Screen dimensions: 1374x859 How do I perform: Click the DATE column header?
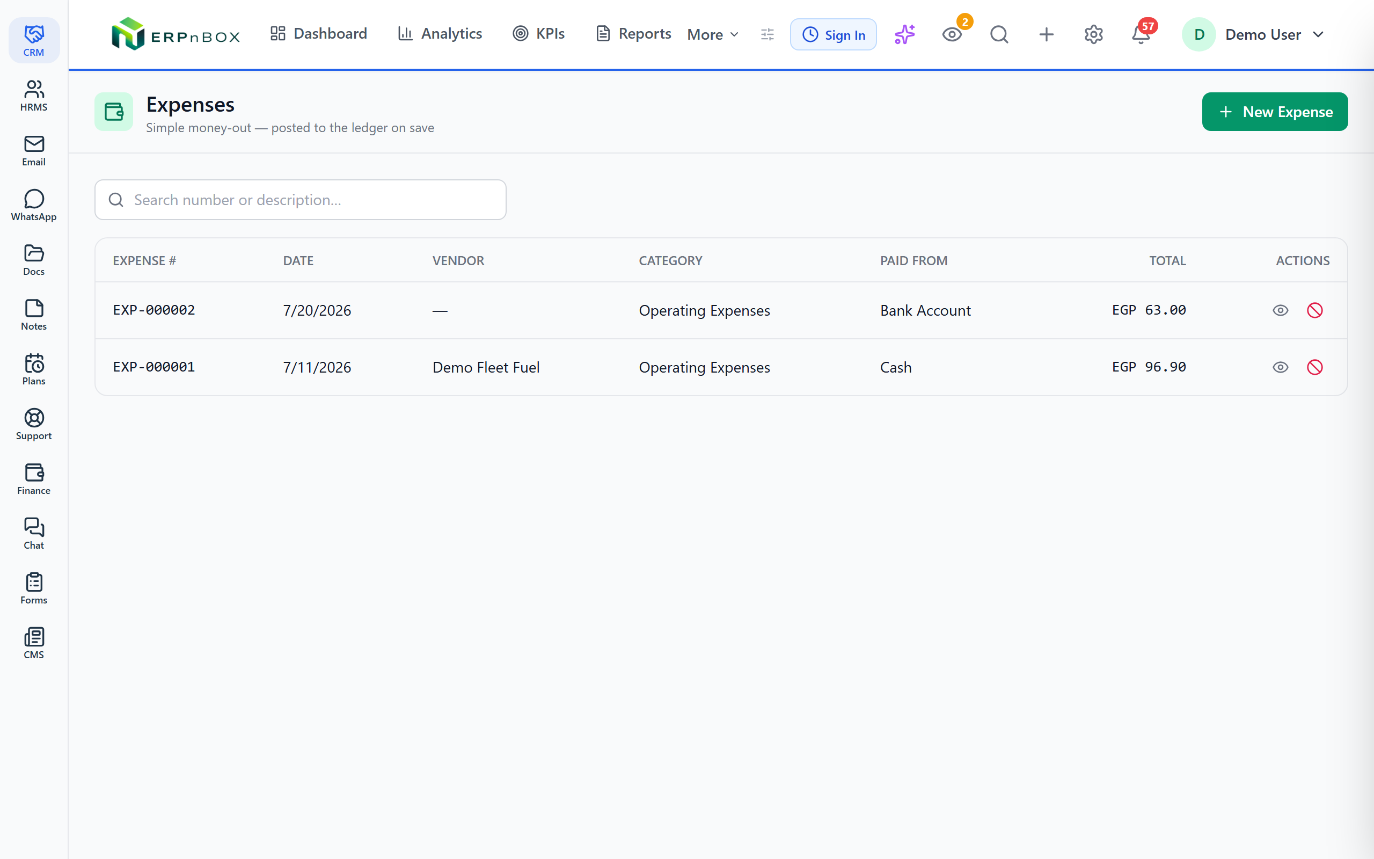click(x=298, y=261)
